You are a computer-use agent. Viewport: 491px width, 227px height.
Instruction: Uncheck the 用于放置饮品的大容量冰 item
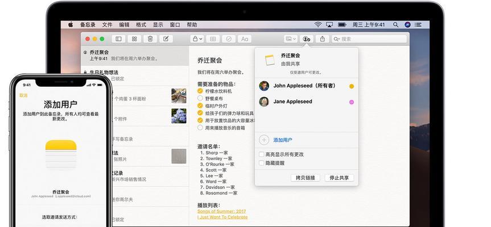click(x=200, y=120)
